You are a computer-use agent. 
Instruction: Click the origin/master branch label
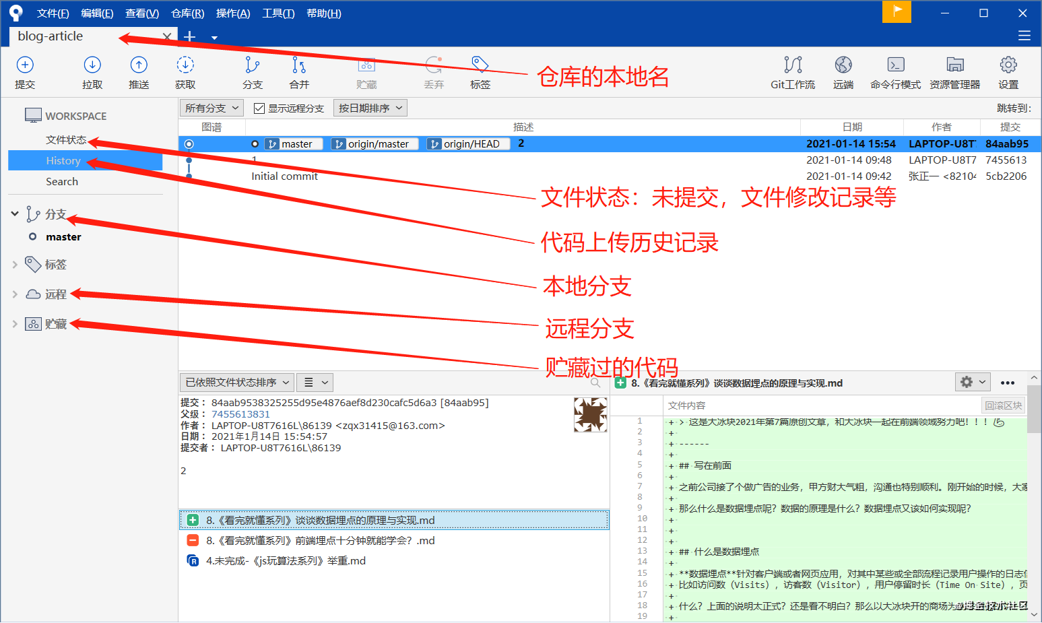(375, 143)
